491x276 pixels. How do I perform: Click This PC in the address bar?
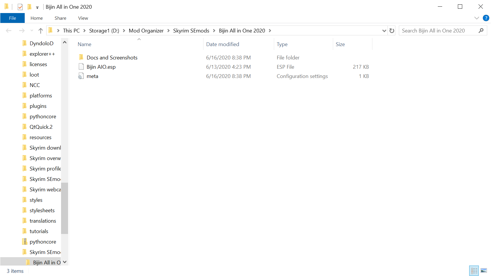tap(71, 30)
